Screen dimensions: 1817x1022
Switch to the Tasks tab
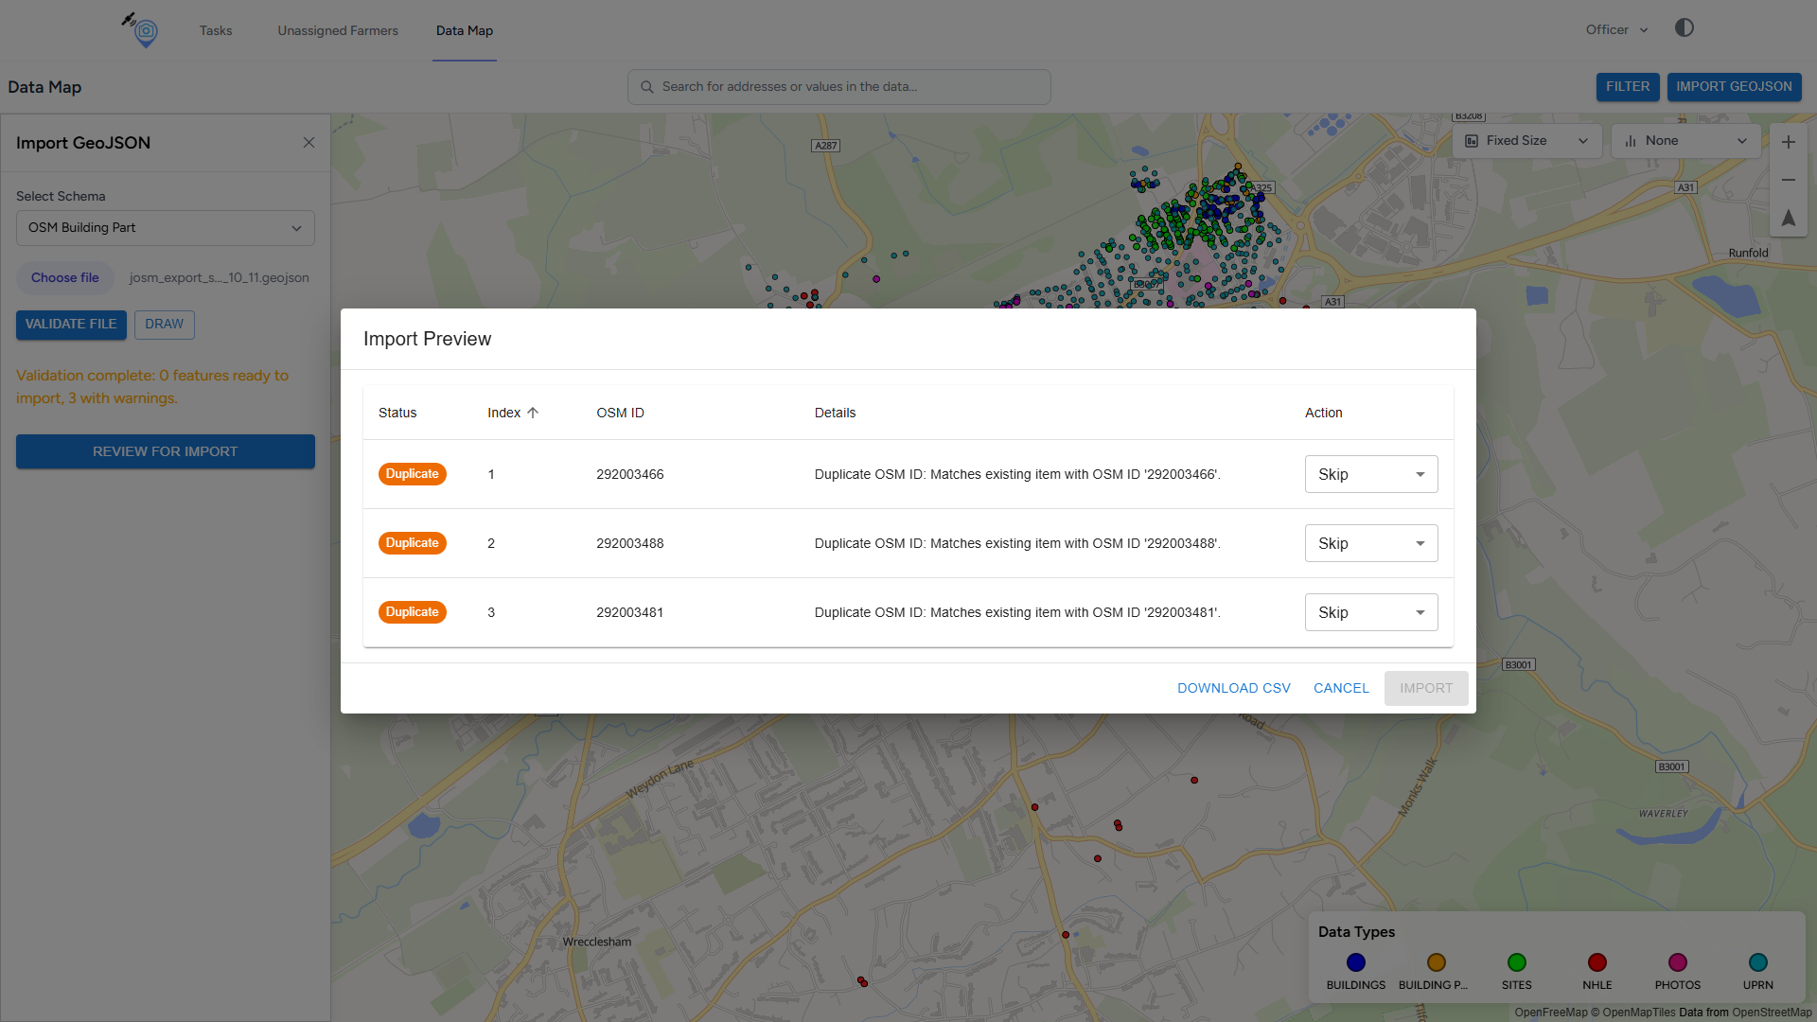[216, 30]
